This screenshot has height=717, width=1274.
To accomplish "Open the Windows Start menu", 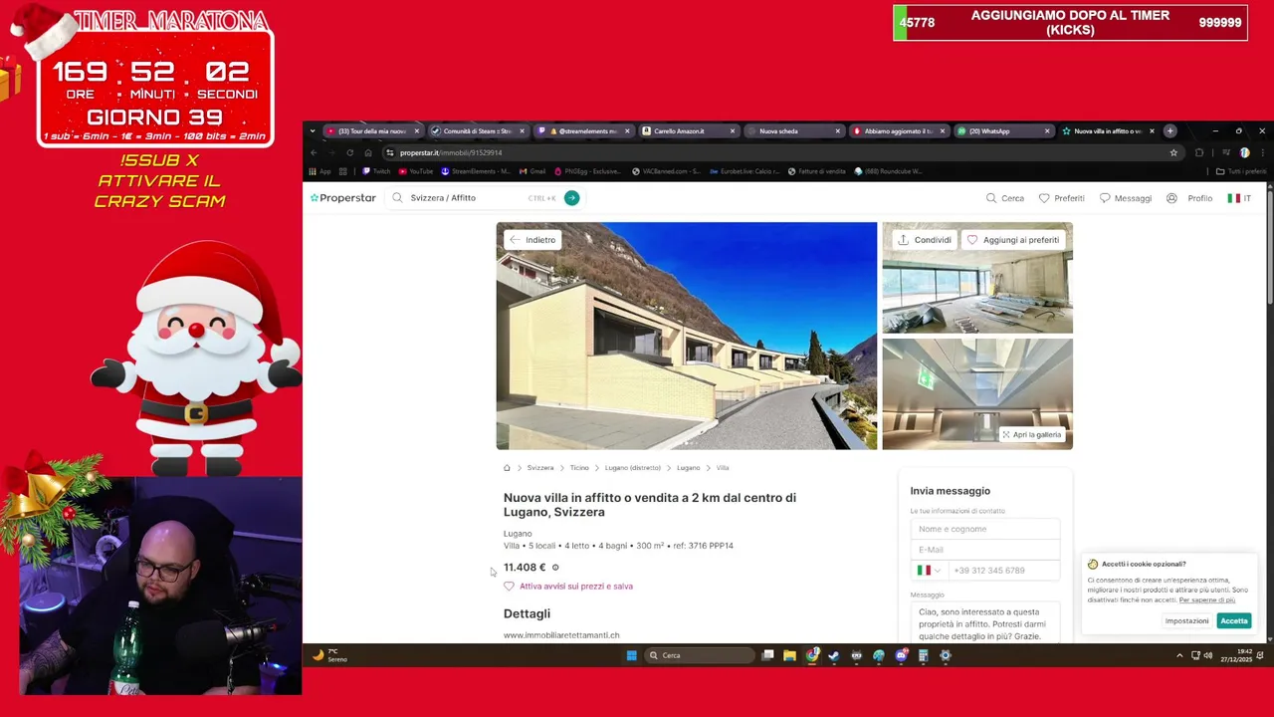I will point(631,655).
